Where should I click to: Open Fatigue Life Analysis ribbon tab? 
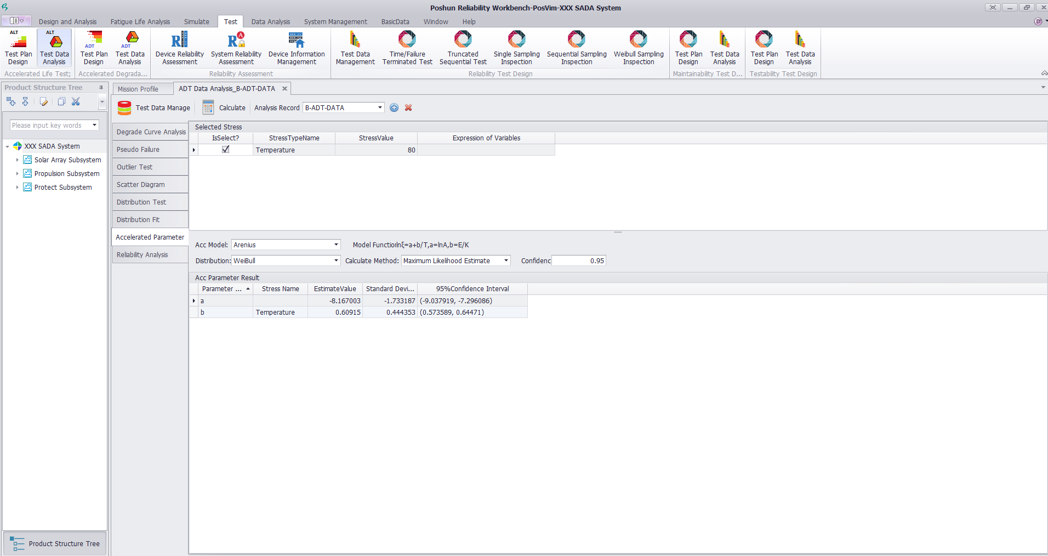tap(140, 22)
